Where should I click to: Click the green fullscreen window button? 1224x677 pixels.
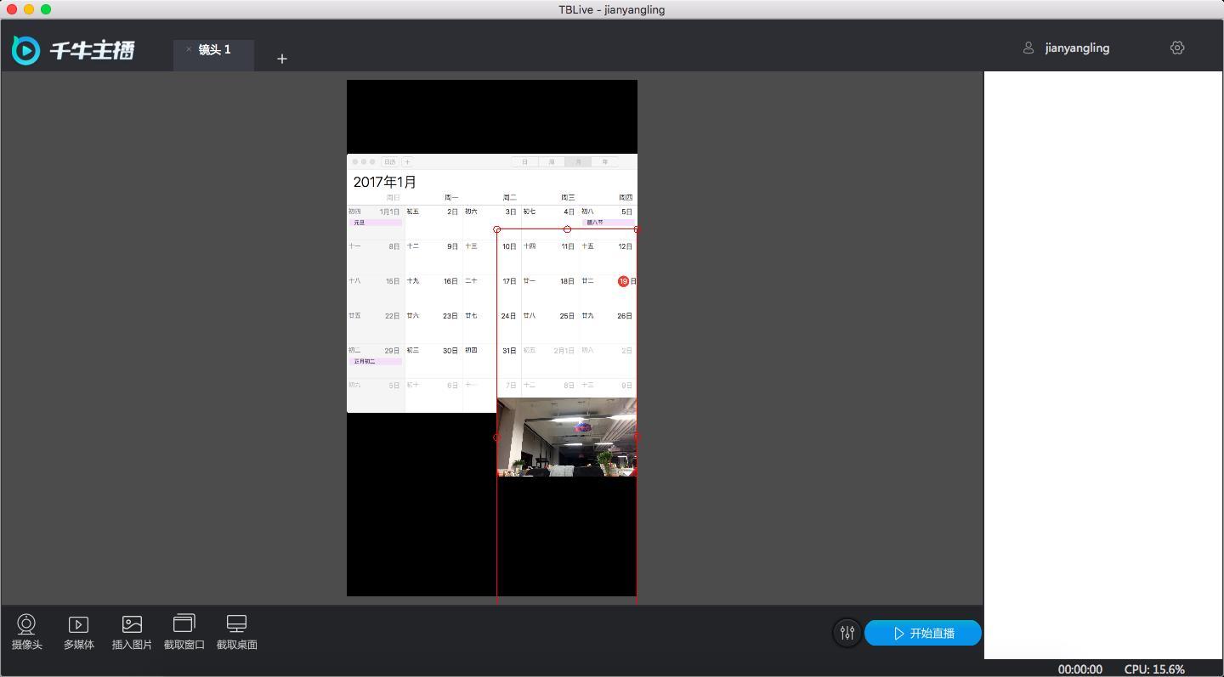[46, 9]
